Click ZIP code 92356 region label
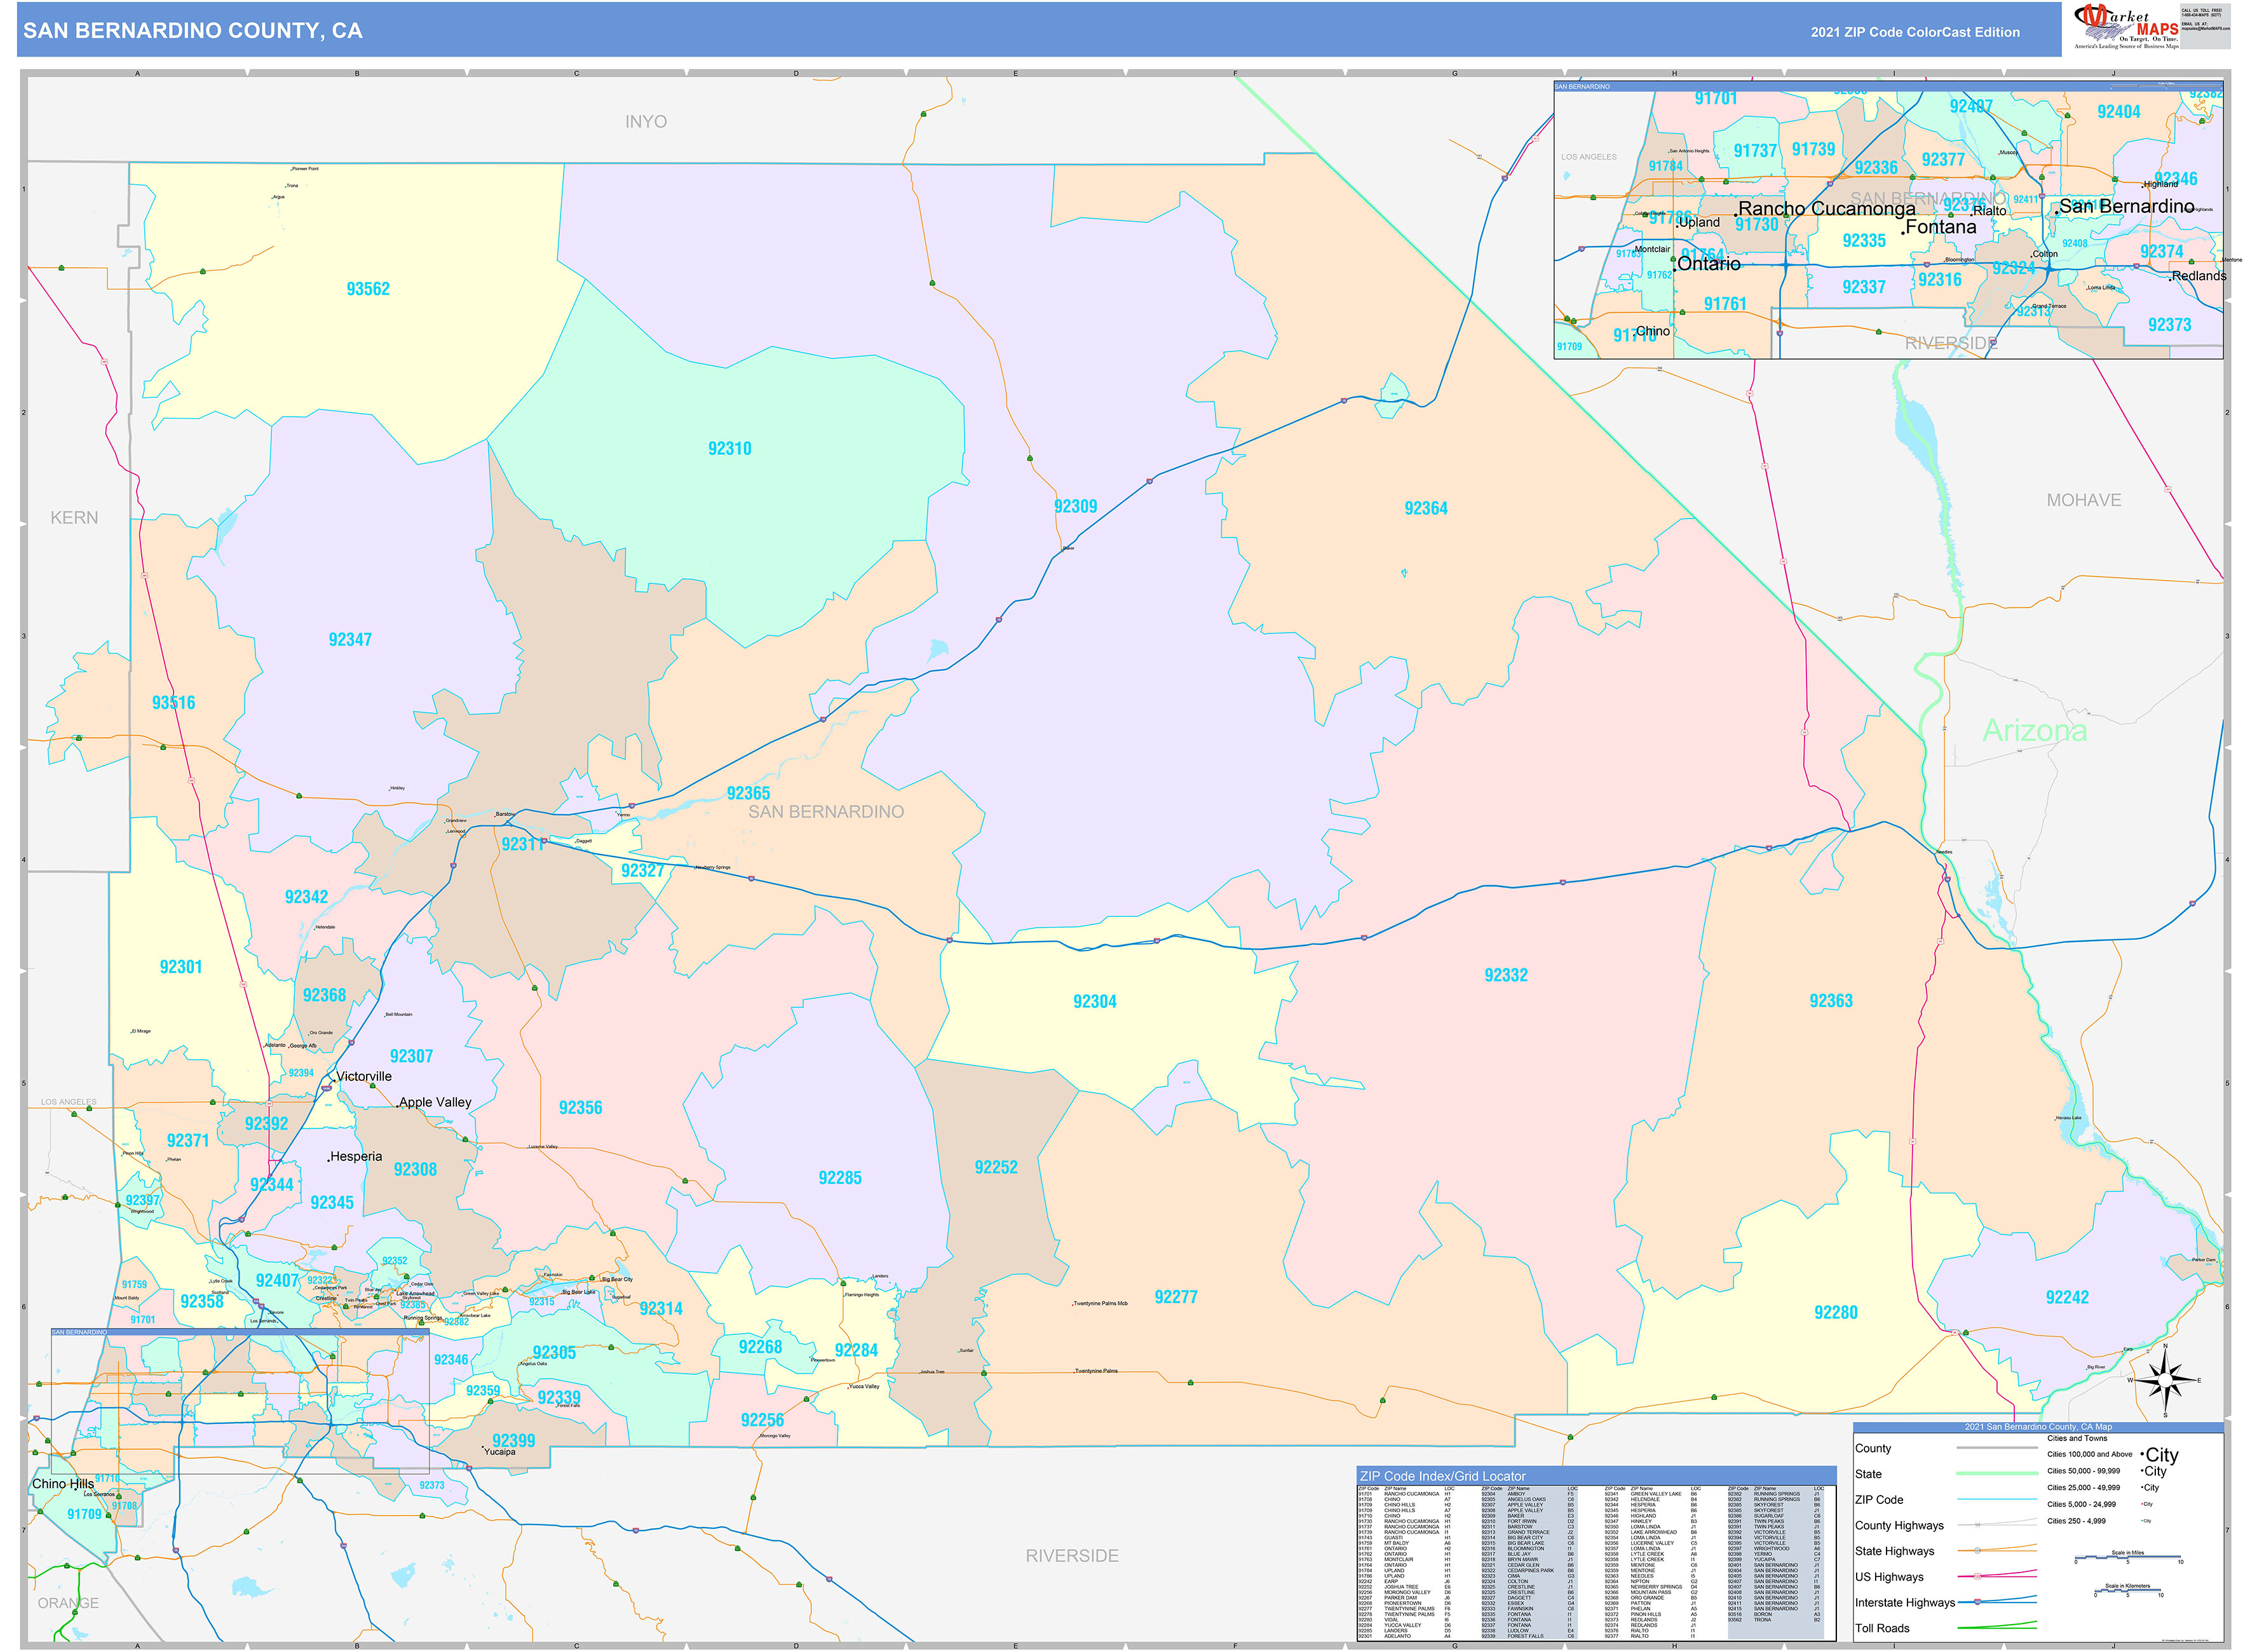This screenshot has width=2250, height=1652. [x=580, y=1107]
